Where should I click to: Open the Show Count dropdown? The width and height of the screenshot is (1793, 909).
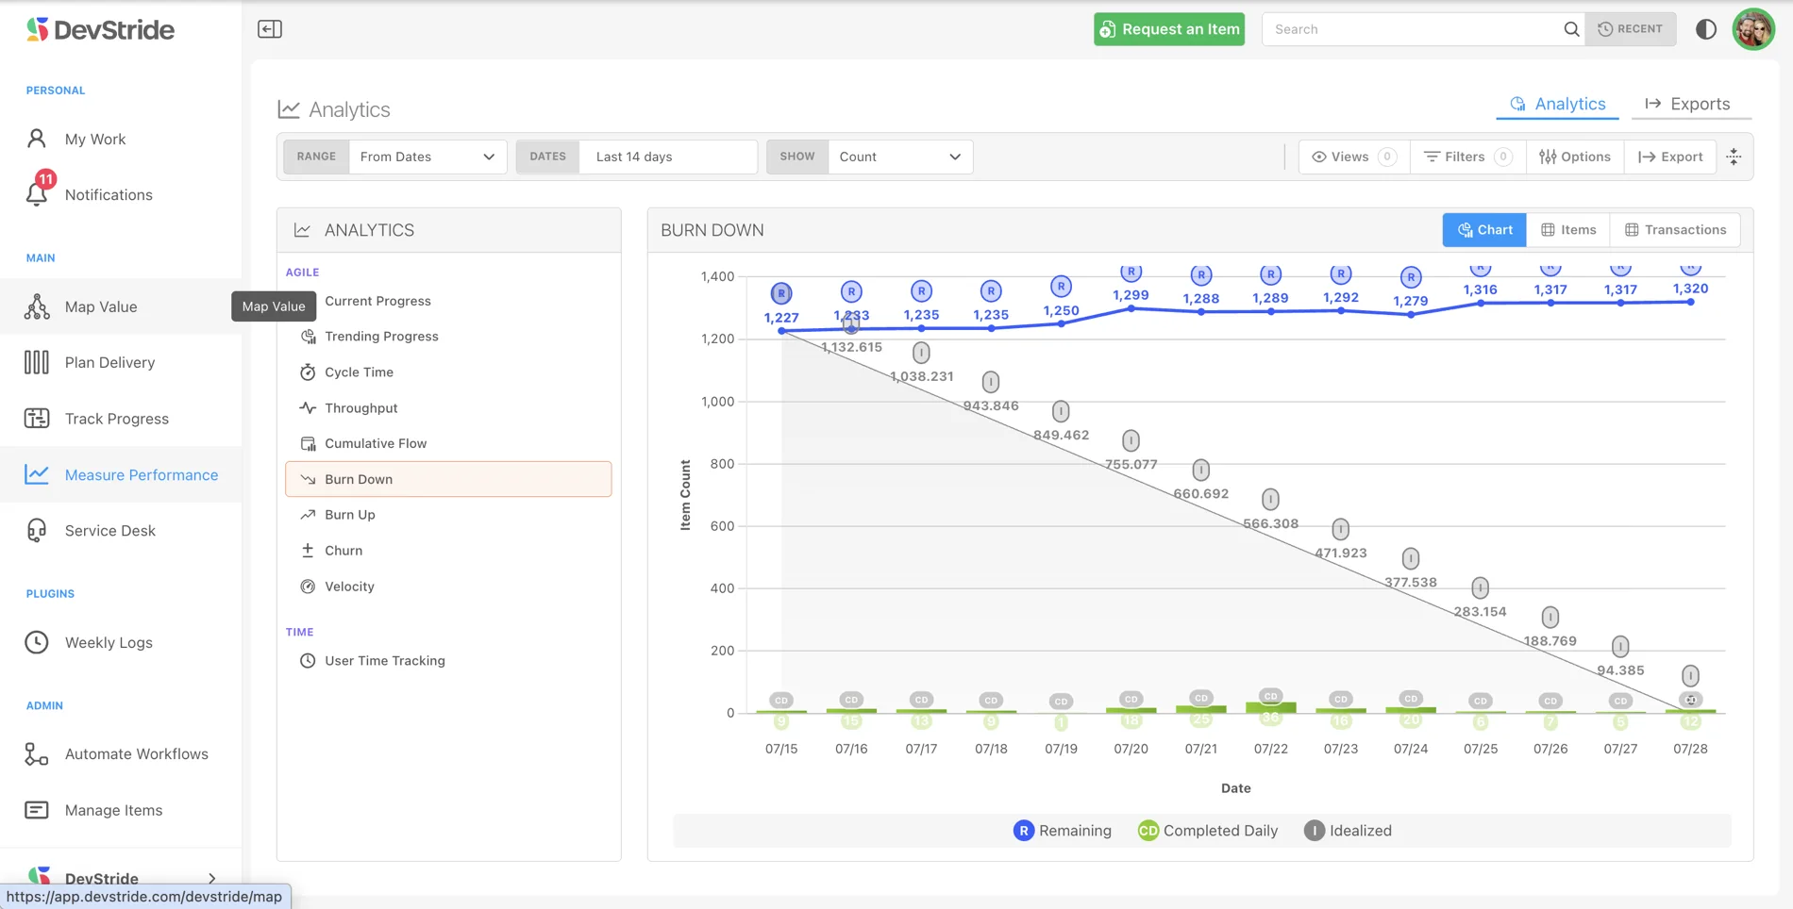900,157
